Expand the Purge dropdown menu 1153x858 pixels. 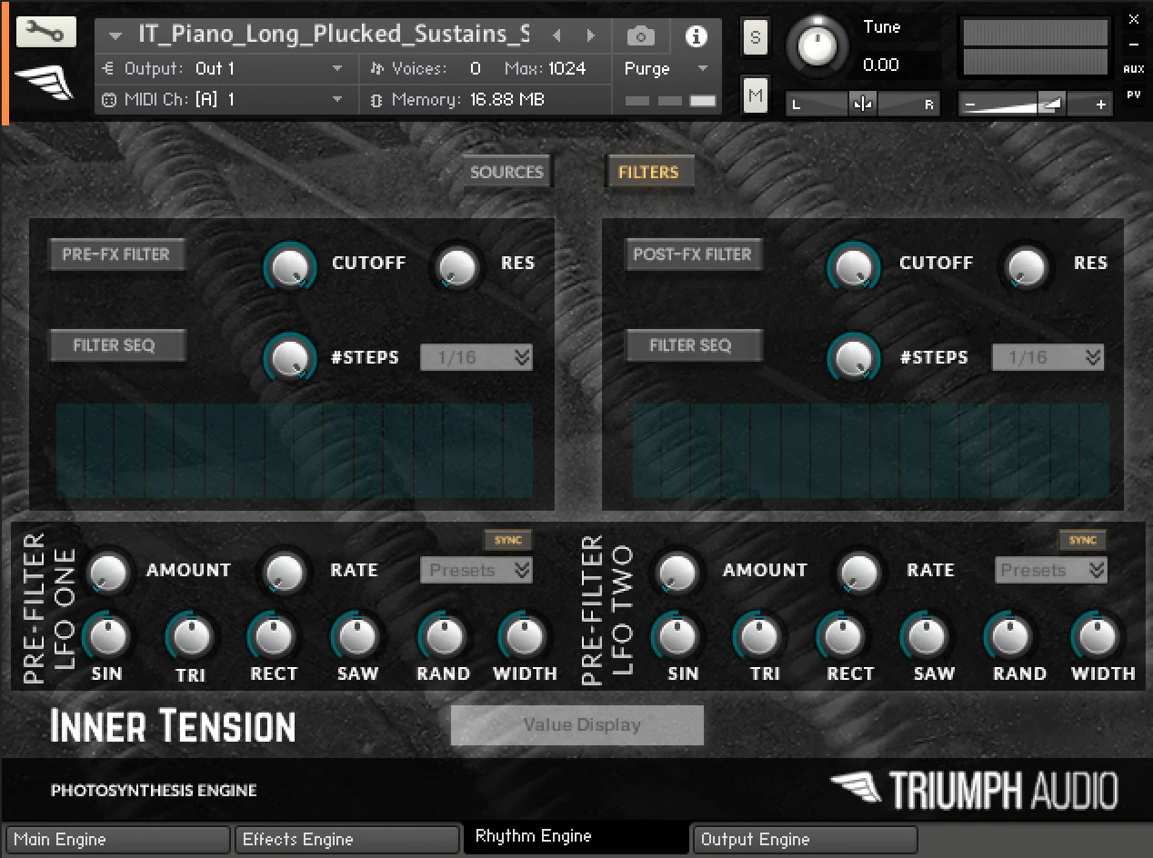click(x=667, y=69)
